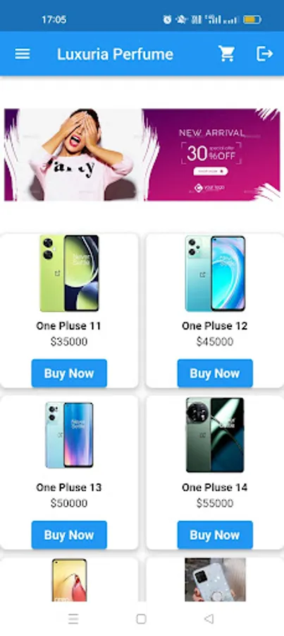Buy Now for One Pluse 13
This screenshot has width=284, height=636.
click(x=69, y=535)
